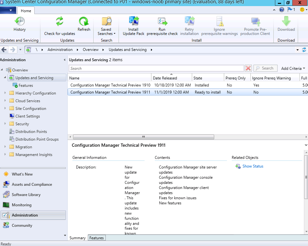Collapse the details pane chevron

coord(306,145)
